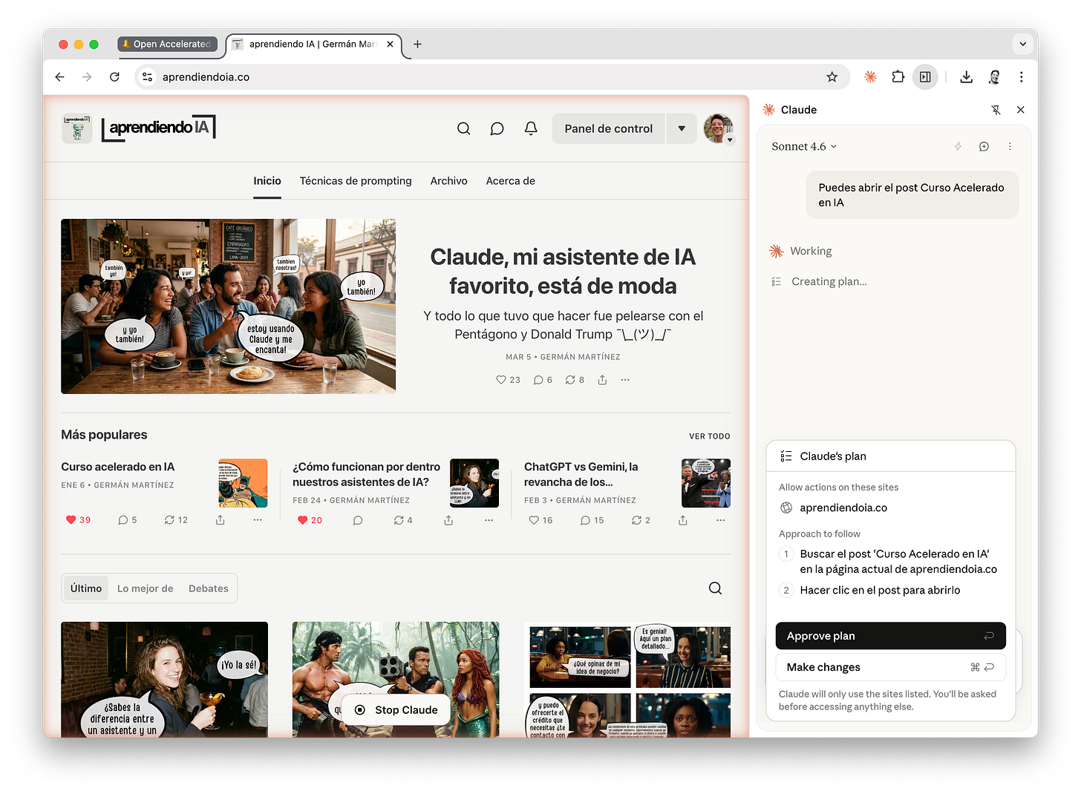Stop Claude with the overlay button

(x=396, y=710)
